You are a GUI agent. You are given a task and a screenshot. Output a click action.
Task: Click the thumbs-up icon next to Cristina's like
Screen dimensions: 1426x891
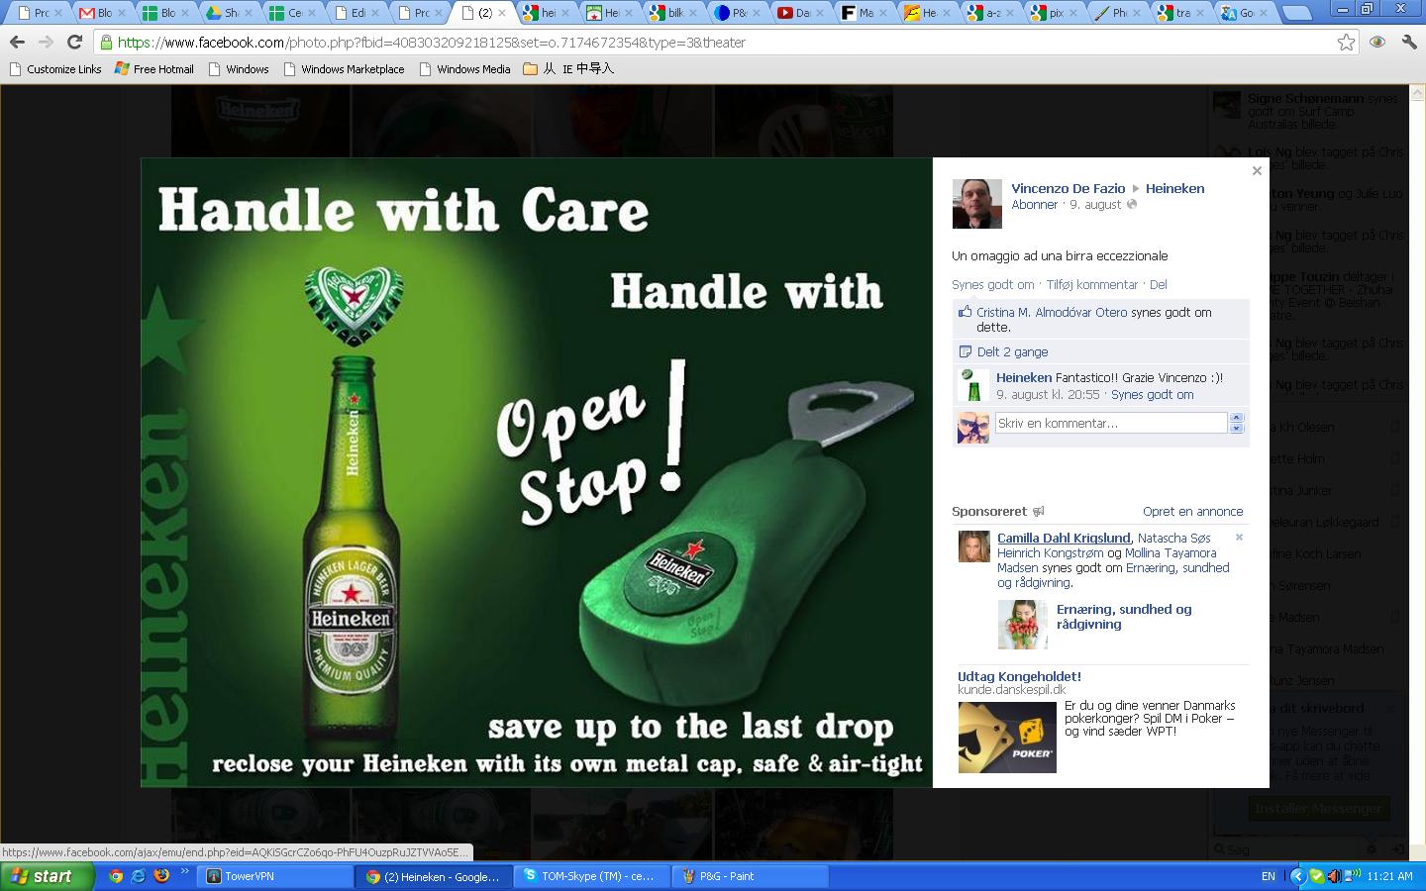click(x=964, y=311)
